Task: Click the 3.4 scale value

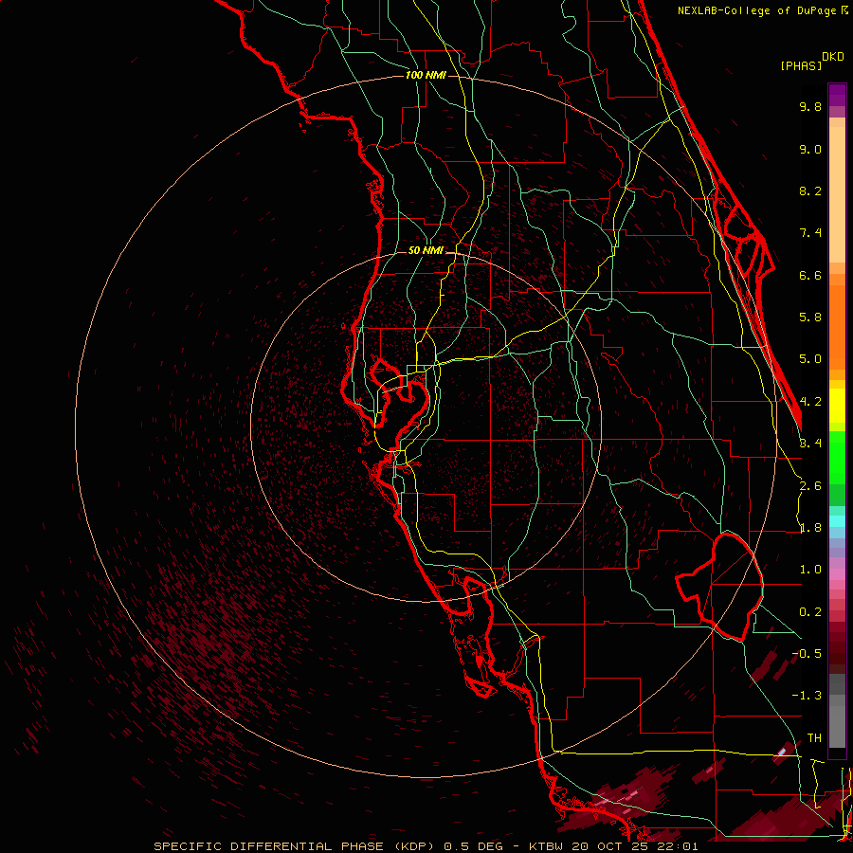Action: click(810, 444)
